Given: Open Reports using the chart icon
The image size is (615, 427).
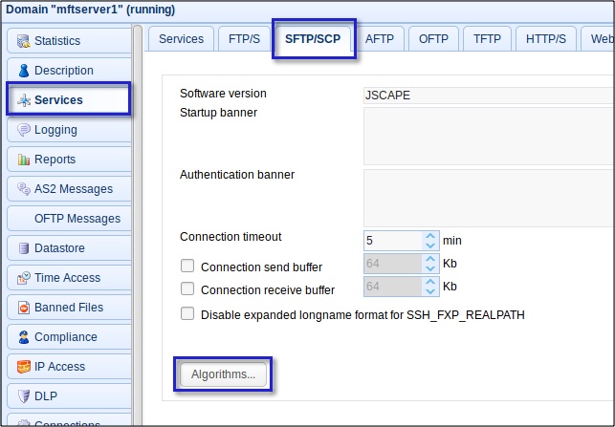Looking at the screenshot, I should click(x=24, y=160).
